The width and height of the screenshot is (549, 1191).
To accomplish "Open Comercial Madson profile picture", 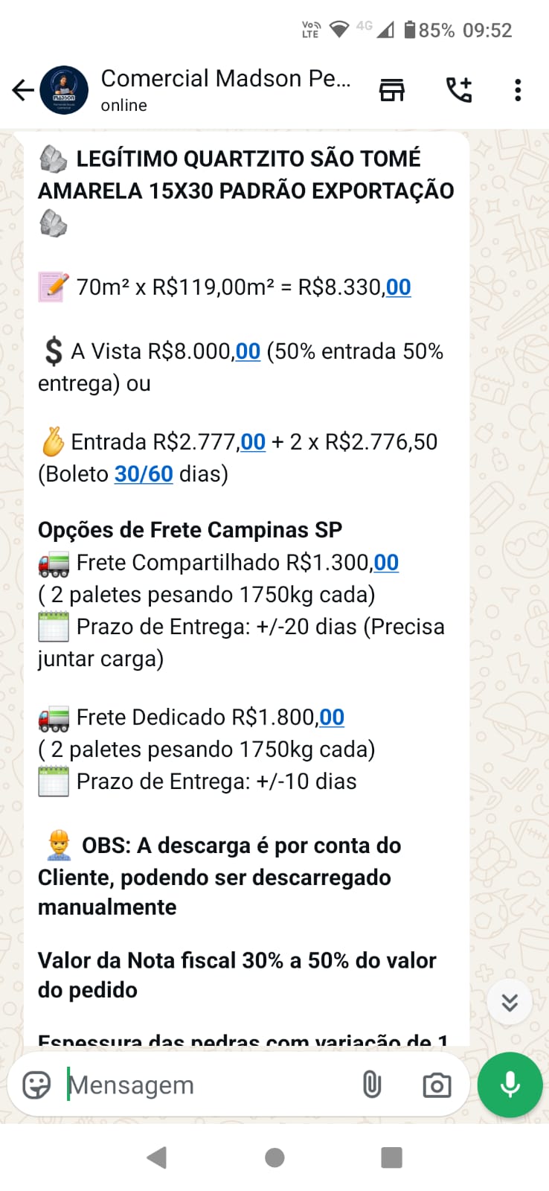I will click(64, 90).
